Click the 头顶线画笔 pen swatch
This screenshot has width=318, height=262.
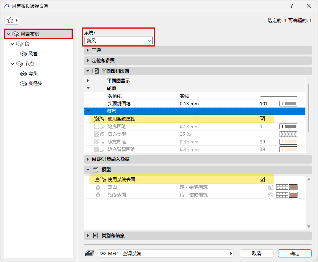(x=288, y=104)
